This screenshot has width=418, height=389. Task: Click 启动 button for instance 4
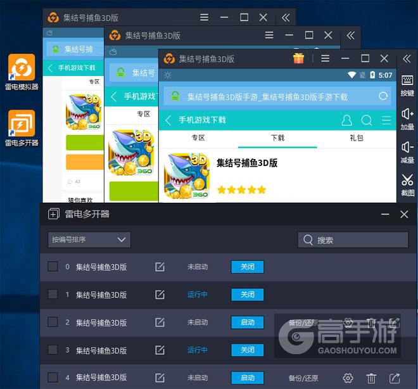[248, 378]
